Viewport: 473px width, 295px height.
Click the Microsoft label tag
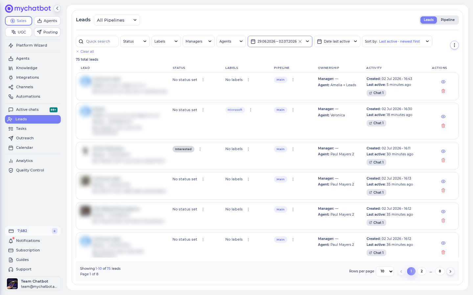235,110
